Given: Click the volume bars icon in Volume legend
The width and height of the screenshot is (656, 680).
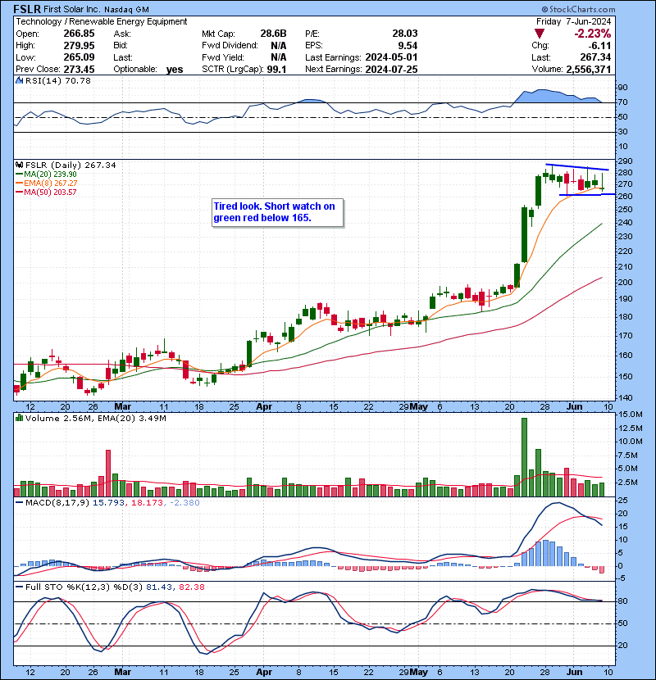Looking at the screenshot, I should coord(19,418).
